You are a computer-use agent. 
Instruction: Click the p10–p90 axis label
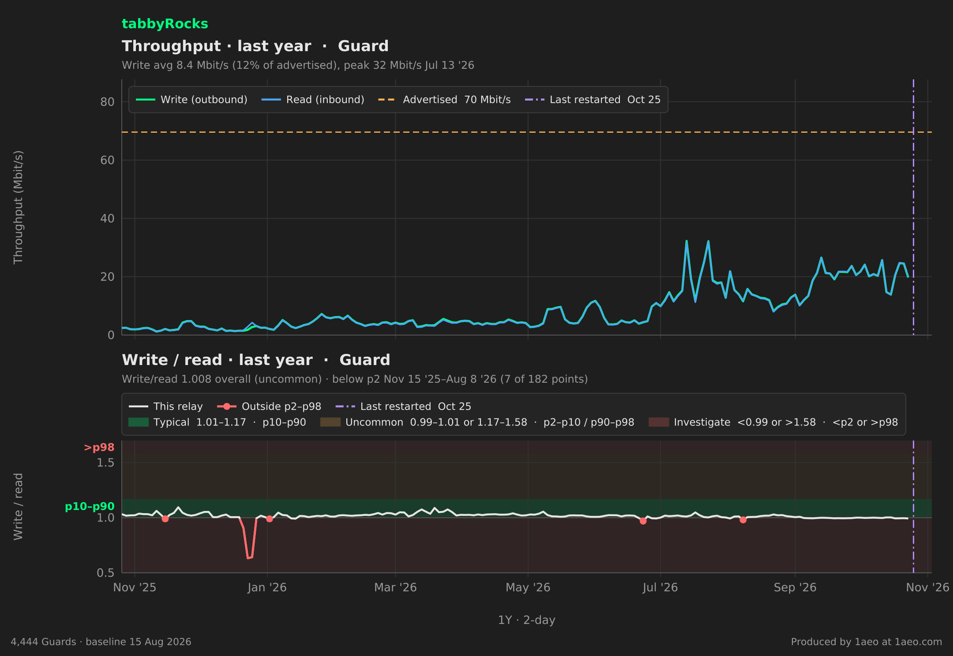click(90, 507)
